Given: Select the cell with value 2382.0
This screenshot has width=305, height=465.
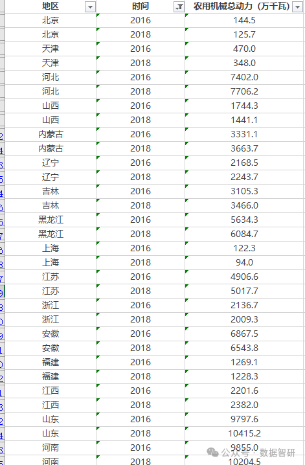Looking at the screenshot, I should click(x=244, y=405).
